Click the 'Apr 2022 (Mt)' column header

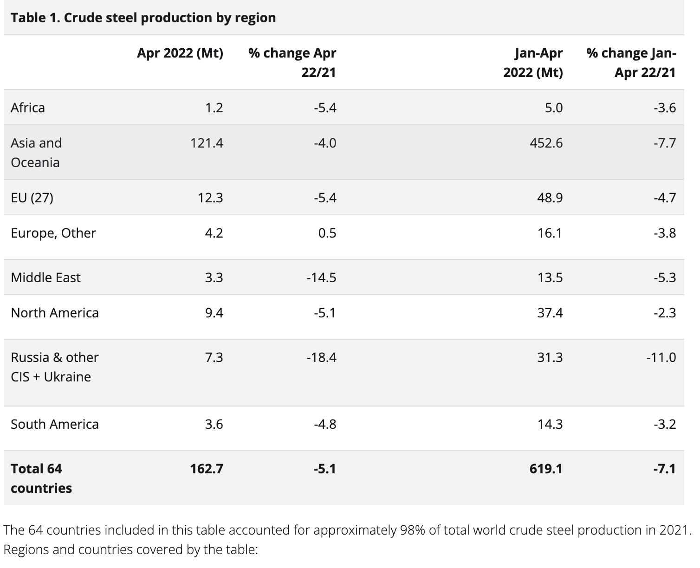pos(180,53)
